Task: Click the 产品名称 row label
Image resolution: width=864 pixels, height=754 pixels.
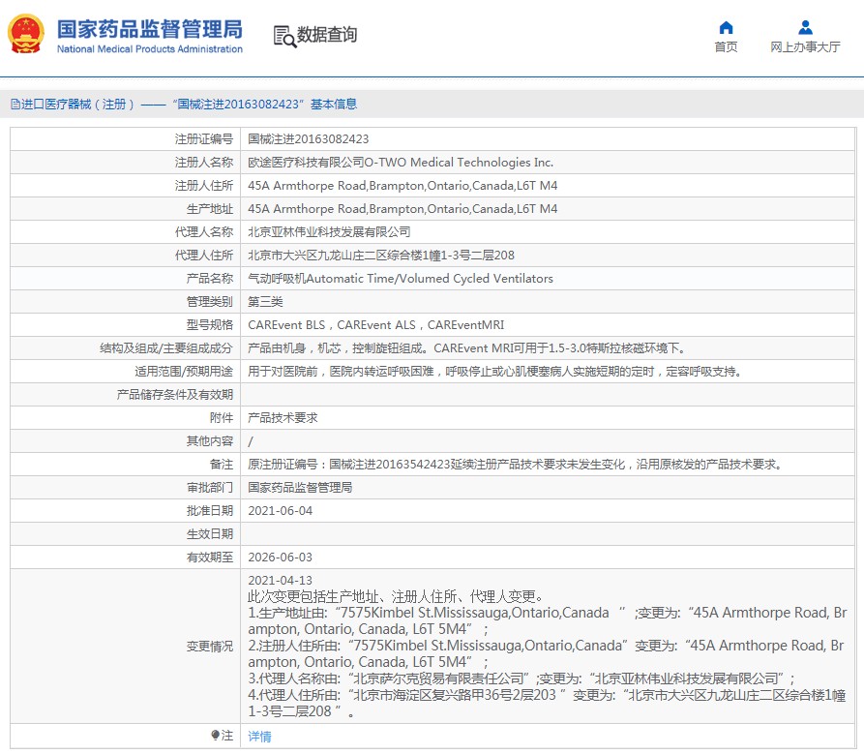Action: point(210,279)
